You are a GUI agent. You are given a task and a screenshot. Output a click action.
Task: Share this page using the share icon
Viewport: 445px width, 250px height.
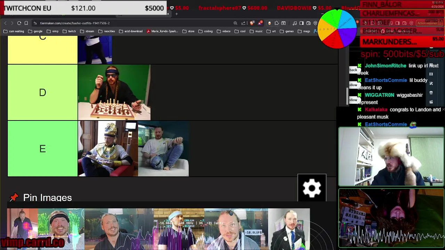tap(243, 23)
